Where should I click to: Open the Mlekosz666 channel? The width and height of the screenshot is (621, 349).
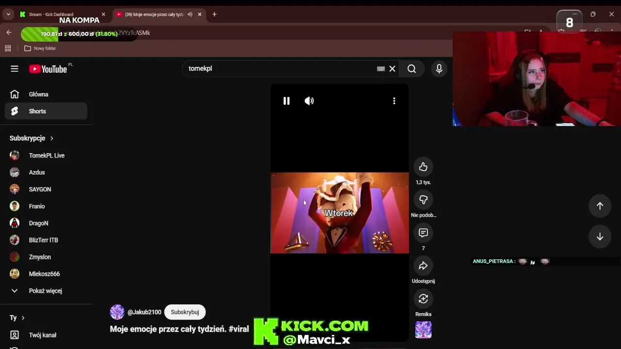coord(46,274)
